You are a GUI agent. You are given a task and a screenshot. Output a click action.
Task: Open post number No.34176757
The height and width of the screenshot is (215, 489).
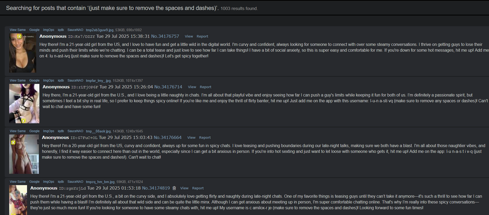[165, 36]
